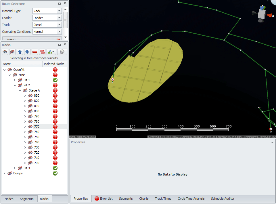The width and height of the screenshot is (276, 204).
Task: Click the double red bars icon
Action: click(x=42, y=52)
